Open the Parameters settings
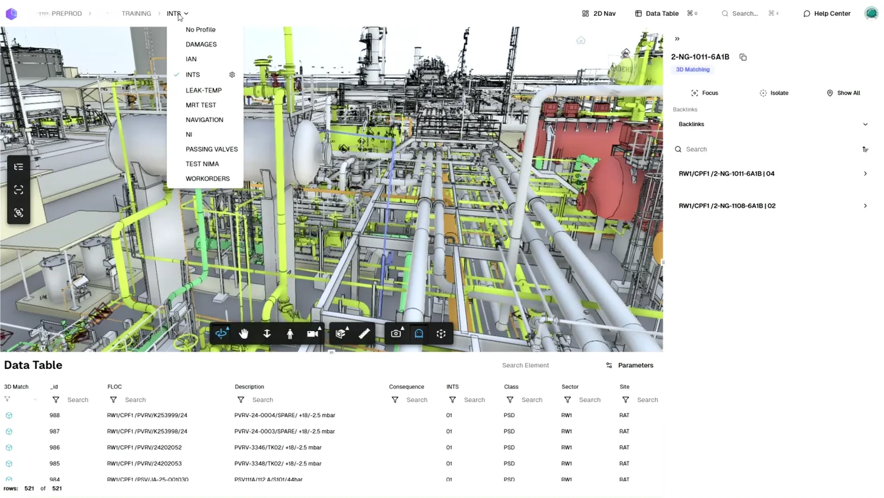This screenshot has height=498, width=884. [x=630, y=365]
